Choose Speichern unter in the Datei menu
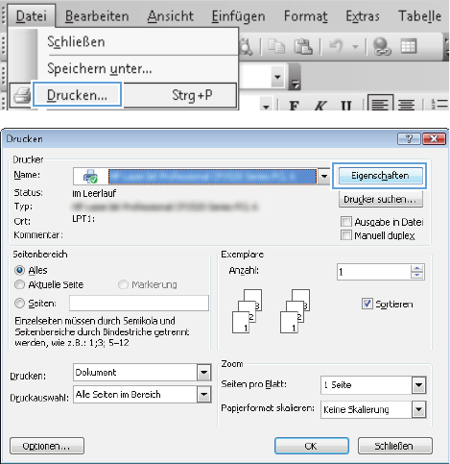The height and width of the screenshot is (464, 450). (x=100, y=68)
